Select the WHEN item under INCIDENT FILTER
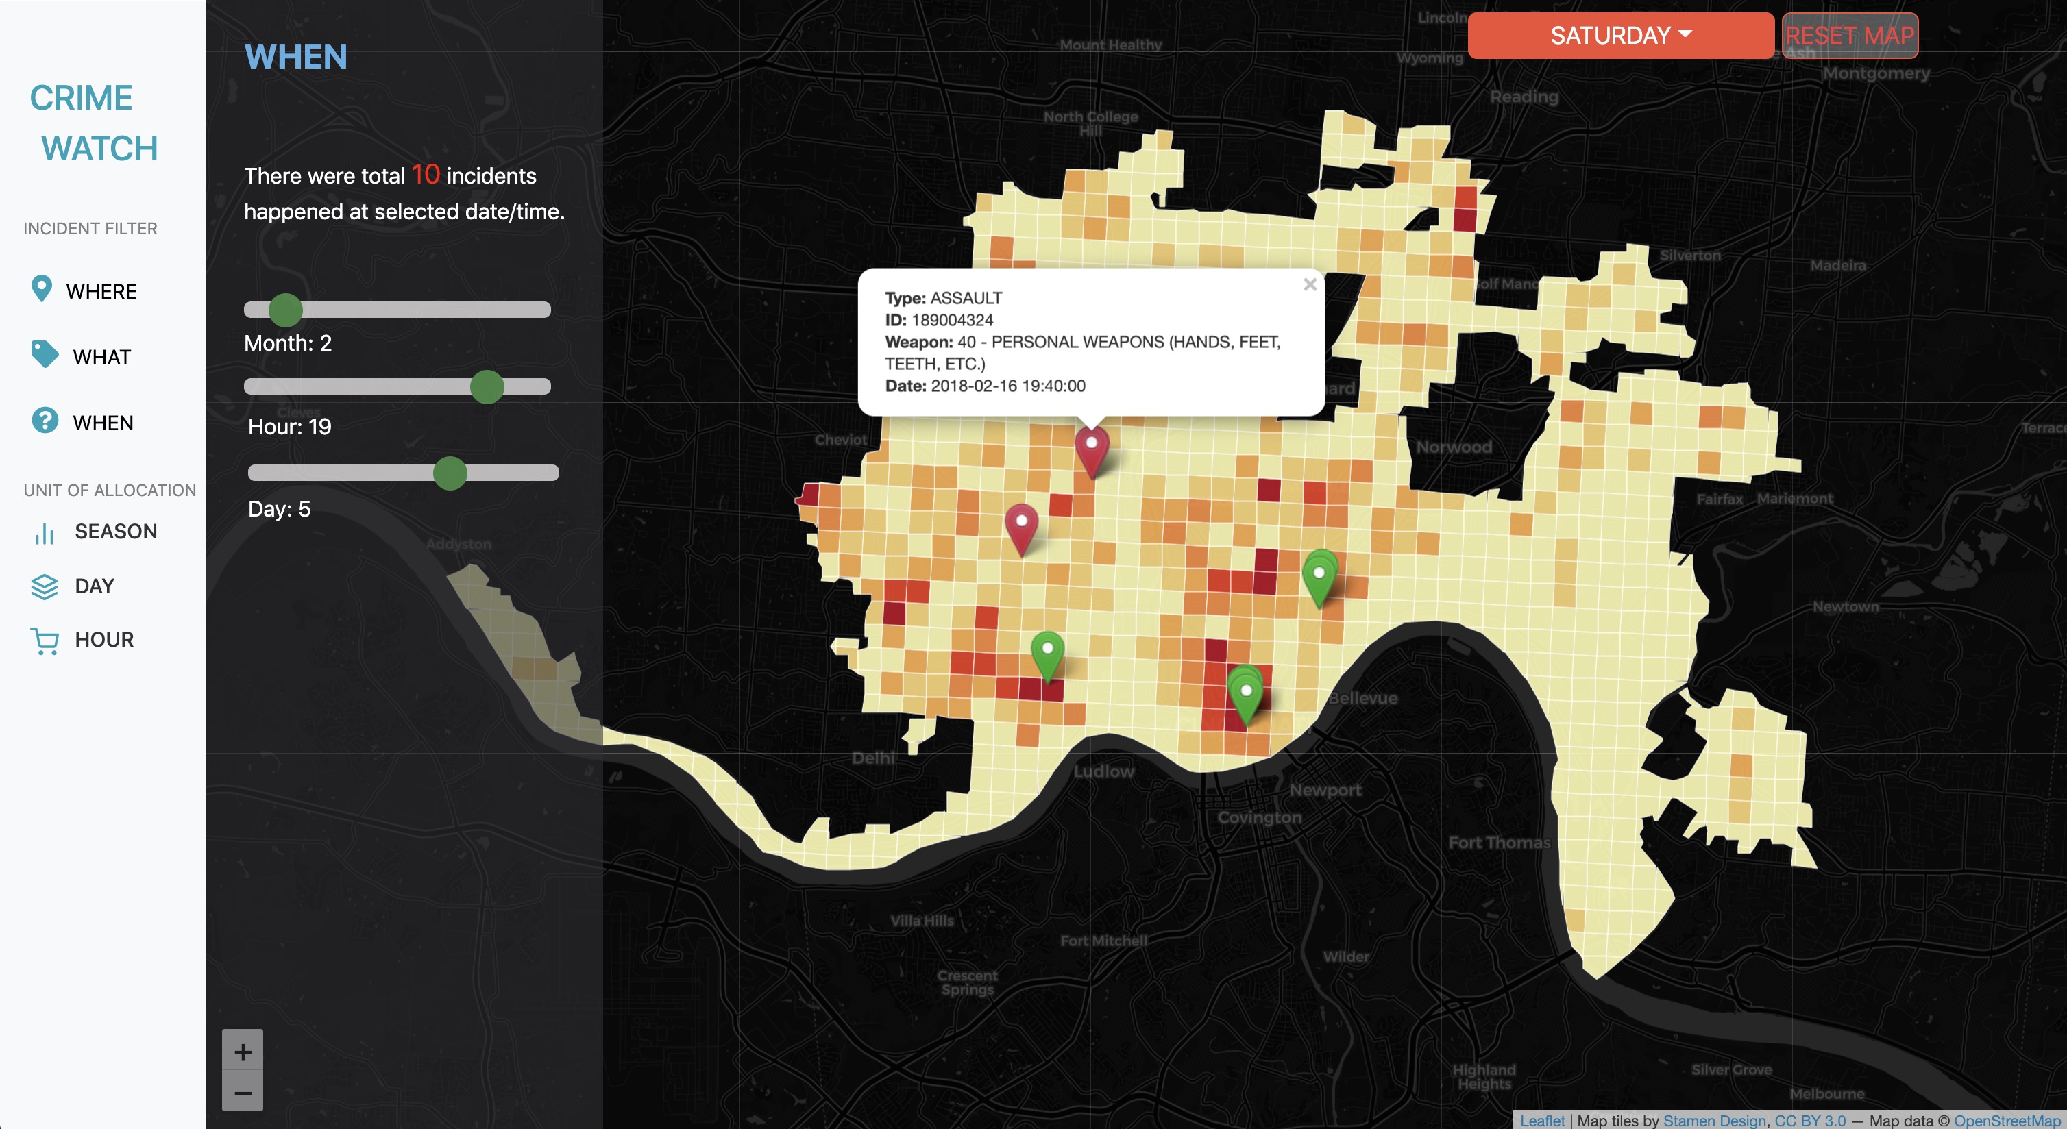This screenshot has height=1129, width=2067. [x=103, y=422]
